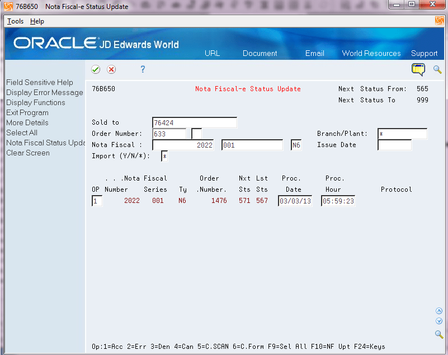
Task: Click next status value 571
Action: click(x=244, y=201)
